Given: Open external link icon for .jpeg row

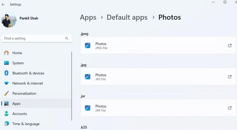Looking at the screenshot, I should [230, 45].
